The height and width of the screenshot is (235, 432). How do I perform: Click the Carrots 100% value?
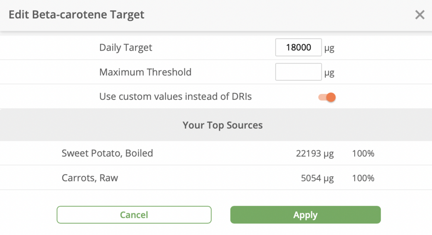(x=363, y=178)
